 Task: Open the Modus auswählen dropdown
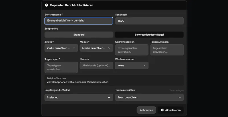(97, 48)
